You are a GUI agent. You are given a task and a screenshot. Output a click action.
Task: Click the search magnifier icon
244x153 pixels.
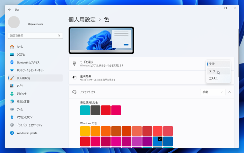click(59, 36)
